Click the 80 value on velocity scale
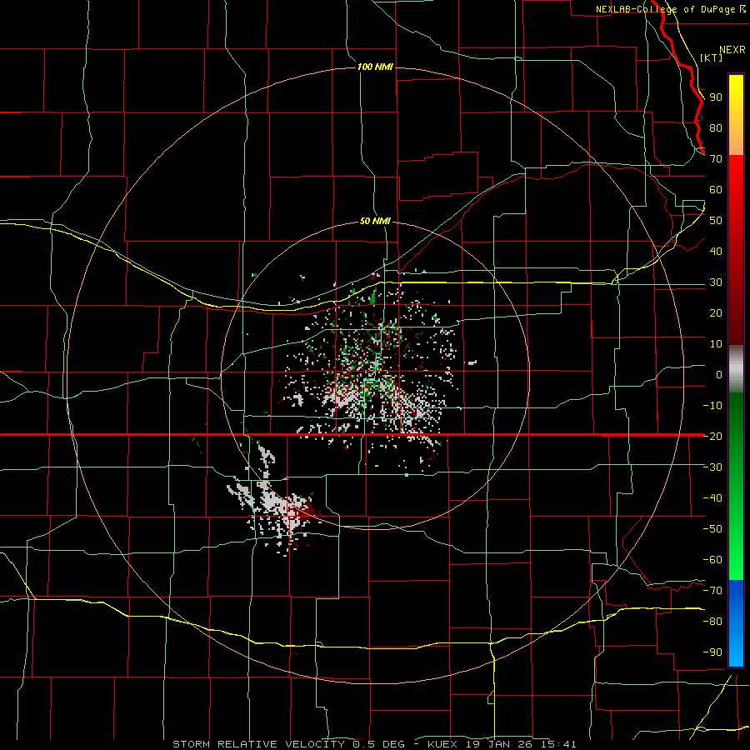 click(x=716, y=127)
